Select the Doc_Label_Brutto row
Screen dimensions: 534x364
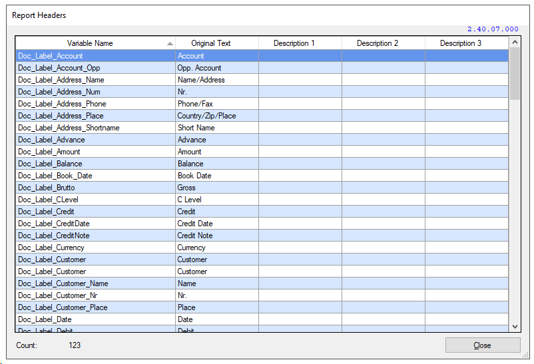(x=262, y=188)
